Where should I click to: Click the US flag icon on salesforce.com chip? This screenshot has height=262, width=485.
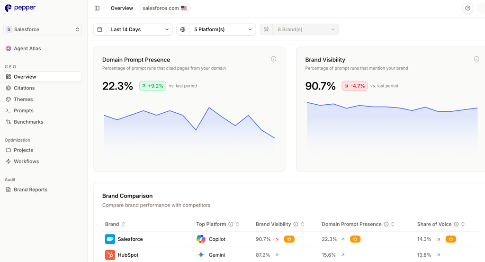pyautogui.click(x=184, y=8)
